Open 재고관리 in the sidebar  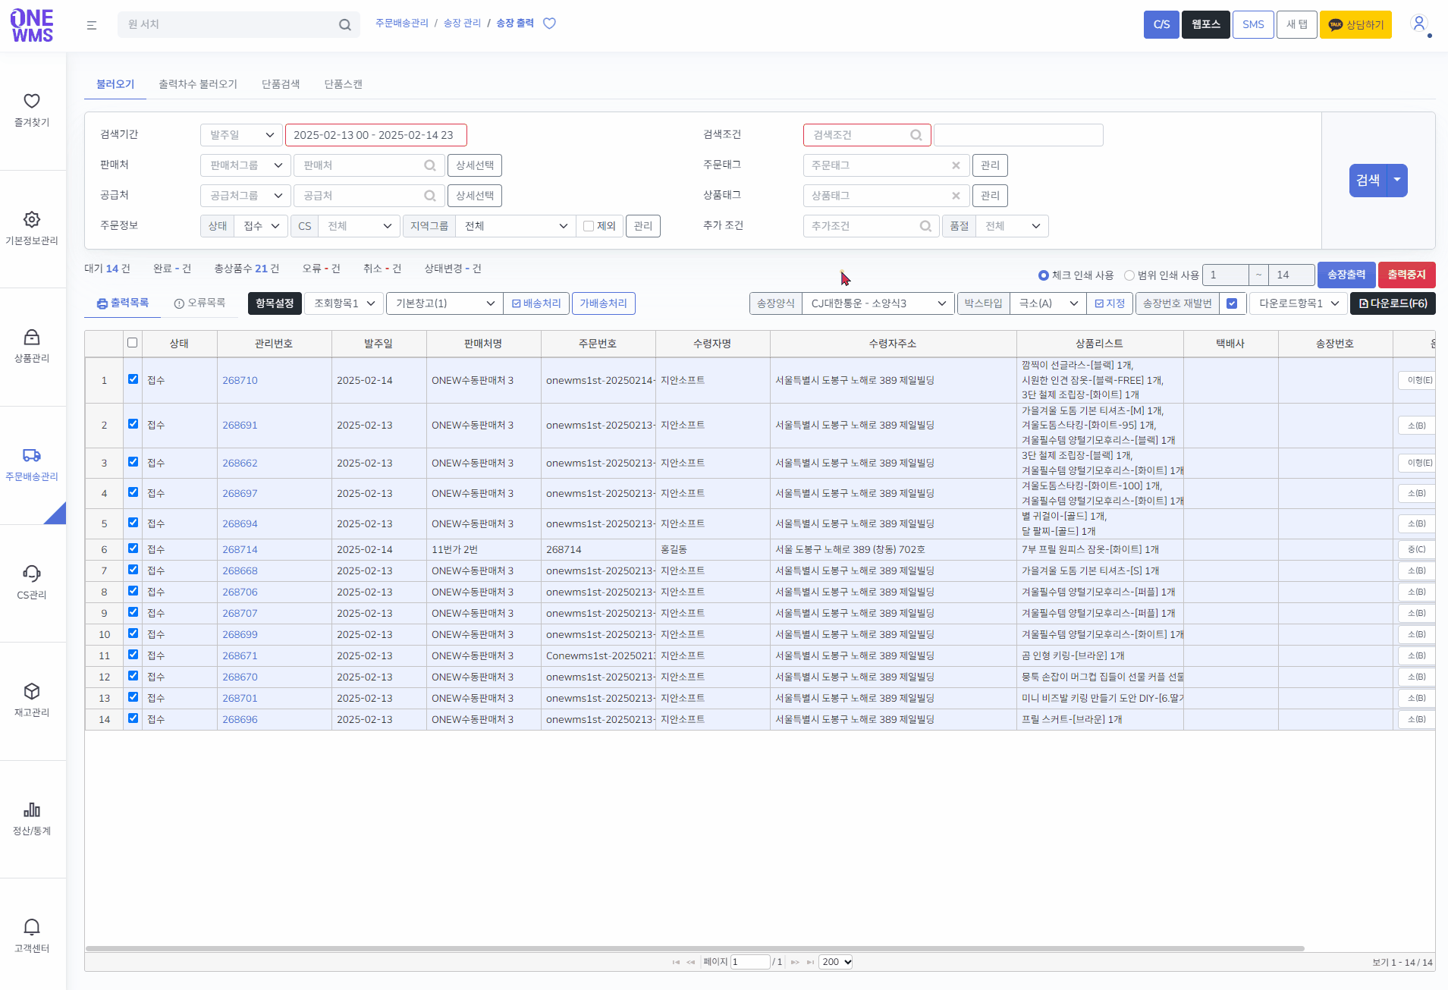[32, 701]
